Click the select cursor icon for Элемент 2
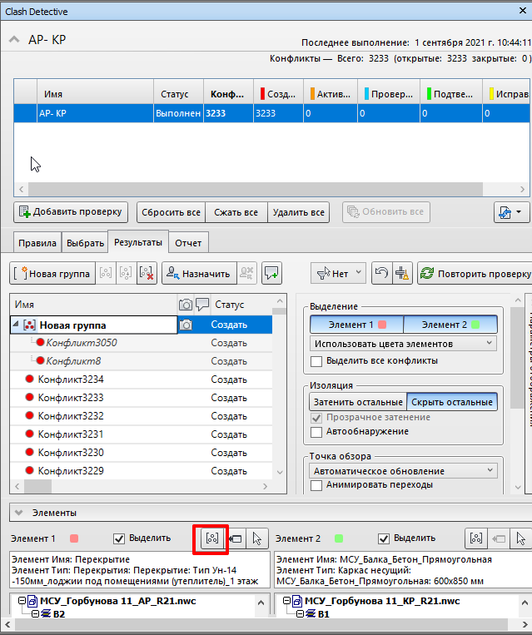This screenshot has height=635, width=532. click(x=522, y=538)
